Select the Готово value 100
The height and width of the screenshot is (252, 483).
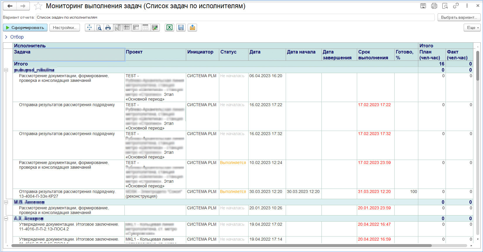coord(406,194)
